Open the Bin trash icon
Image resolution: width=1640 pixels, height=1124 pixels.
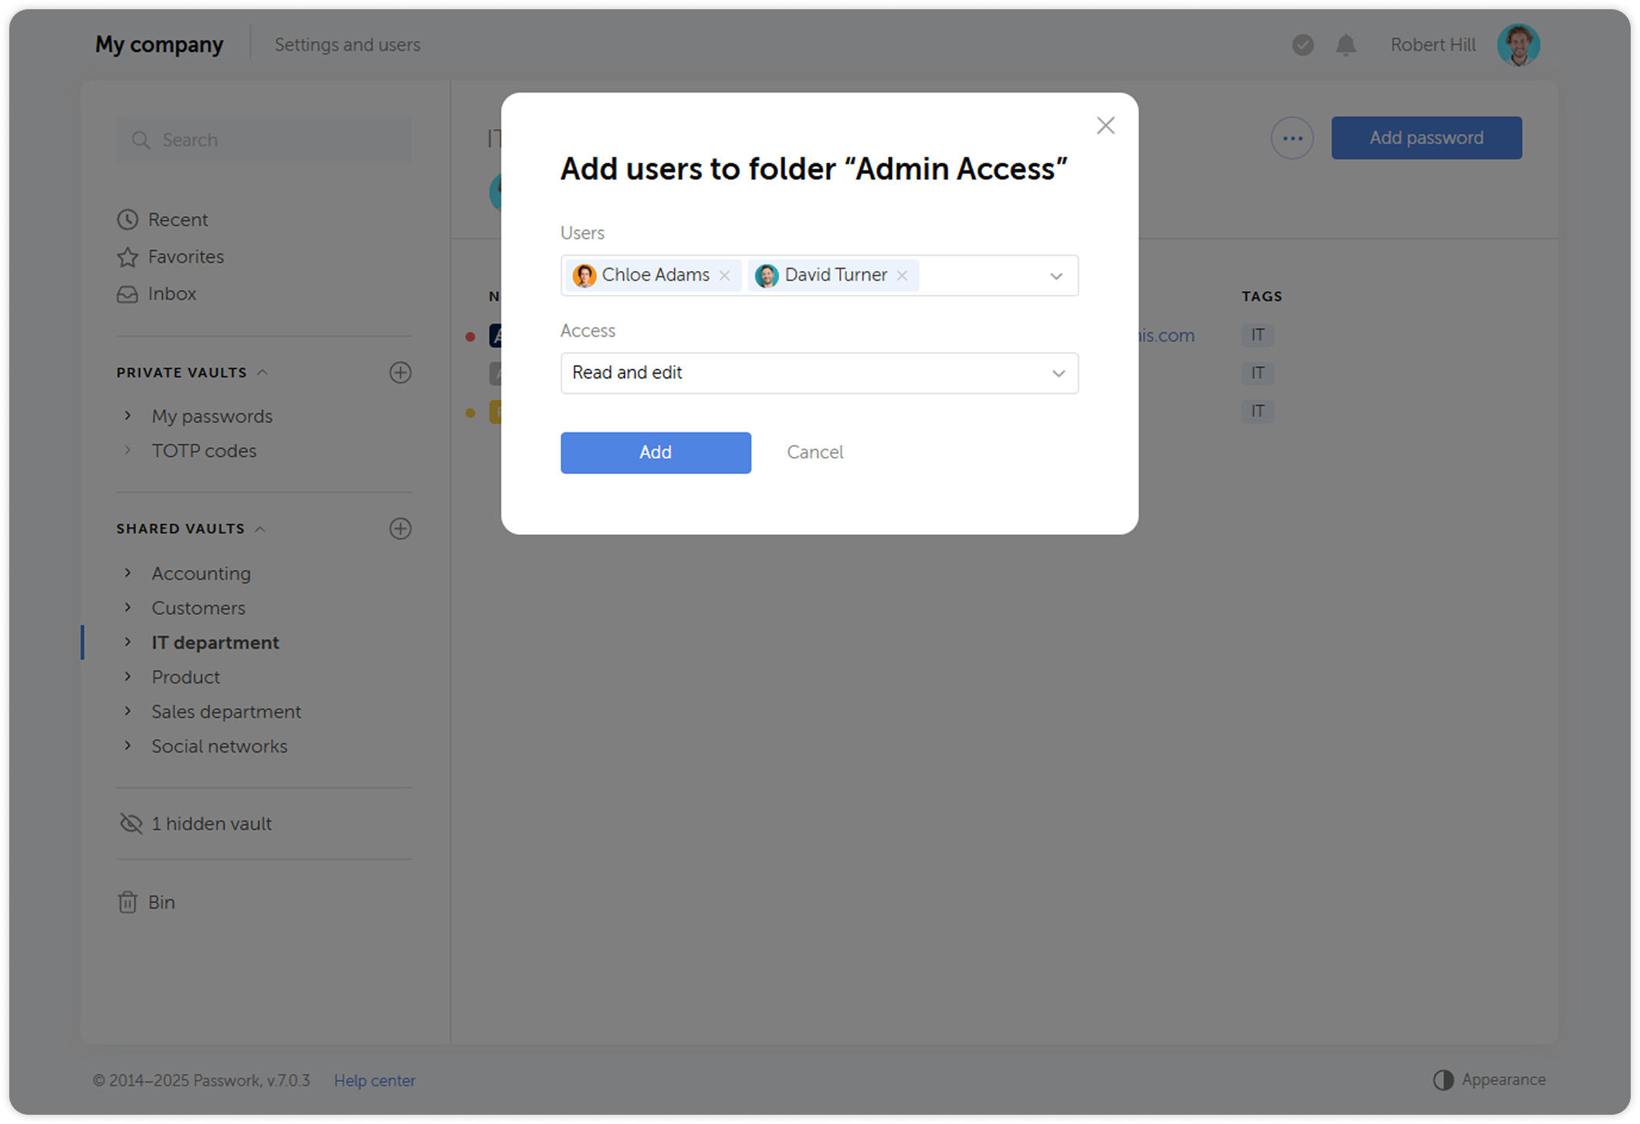(x=128, y=901)
